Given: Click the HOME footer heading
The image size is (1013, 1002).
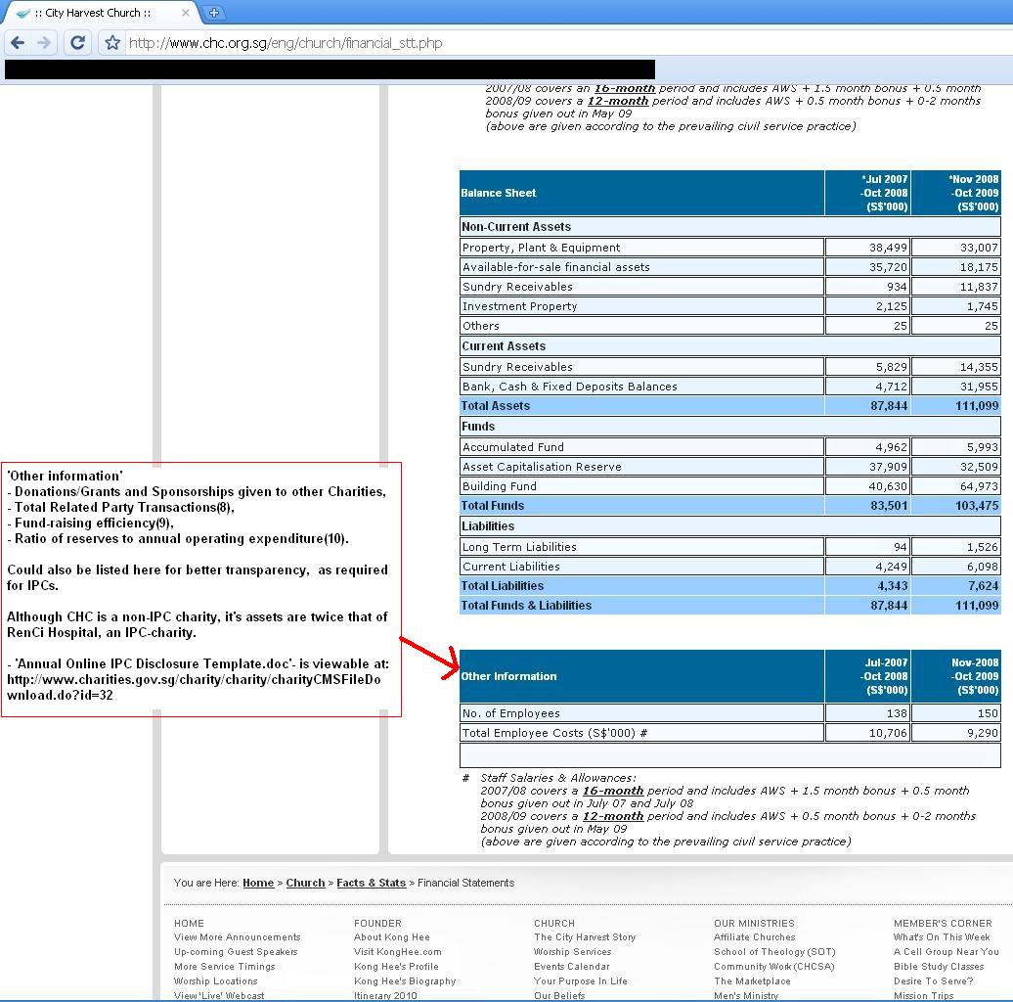Looking at the screenshot, I should click(189, 923).
